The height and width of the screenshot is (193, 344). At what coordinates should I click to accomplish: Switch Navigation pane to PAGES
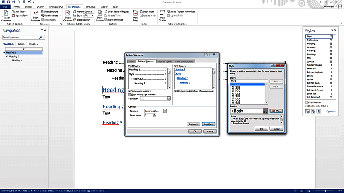(x=21, y=44)
